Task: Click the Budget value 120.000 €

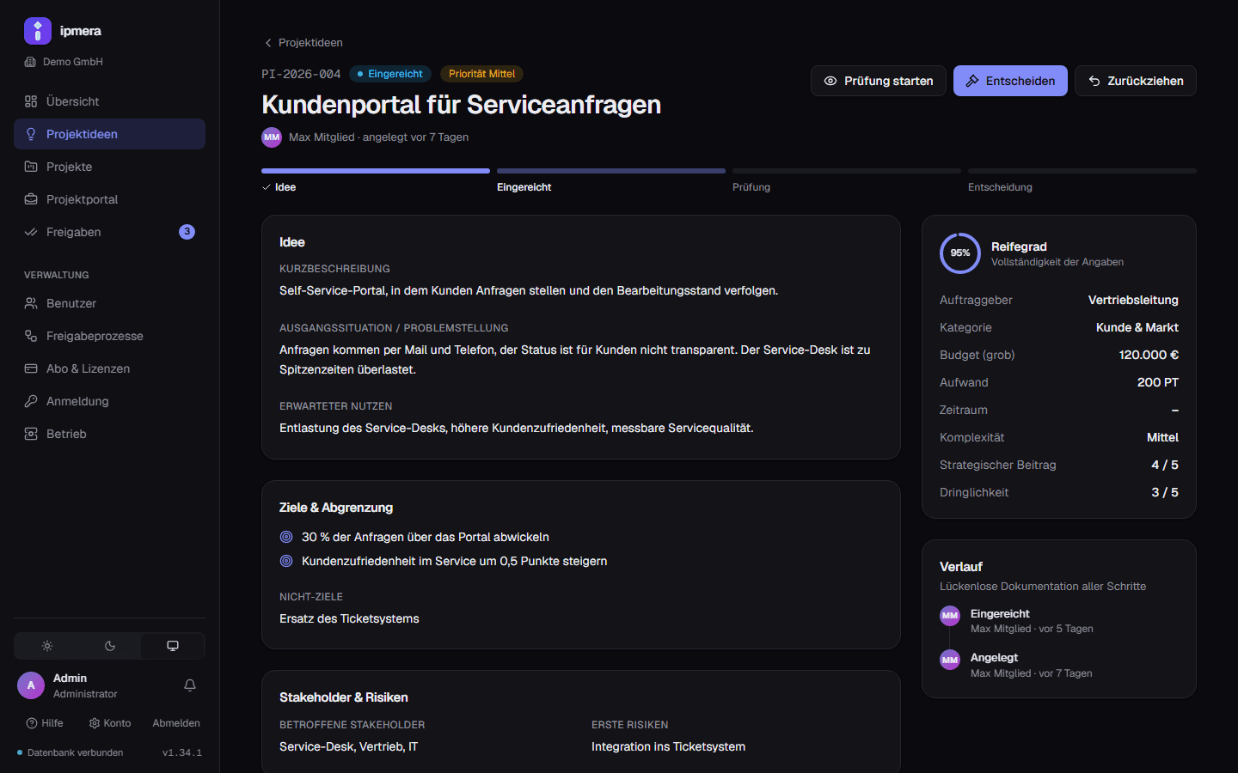Action: point(1149,355)
